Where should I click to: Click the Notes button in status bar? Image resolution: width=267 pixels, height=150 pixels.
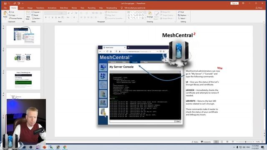(x=195, y=142)
